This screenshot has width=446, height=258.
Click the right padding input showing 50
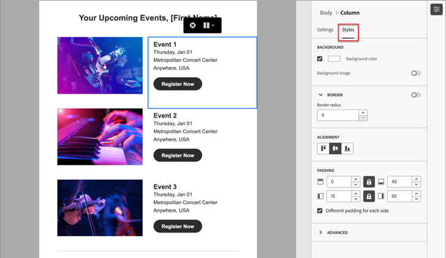[x=400, y=196]
